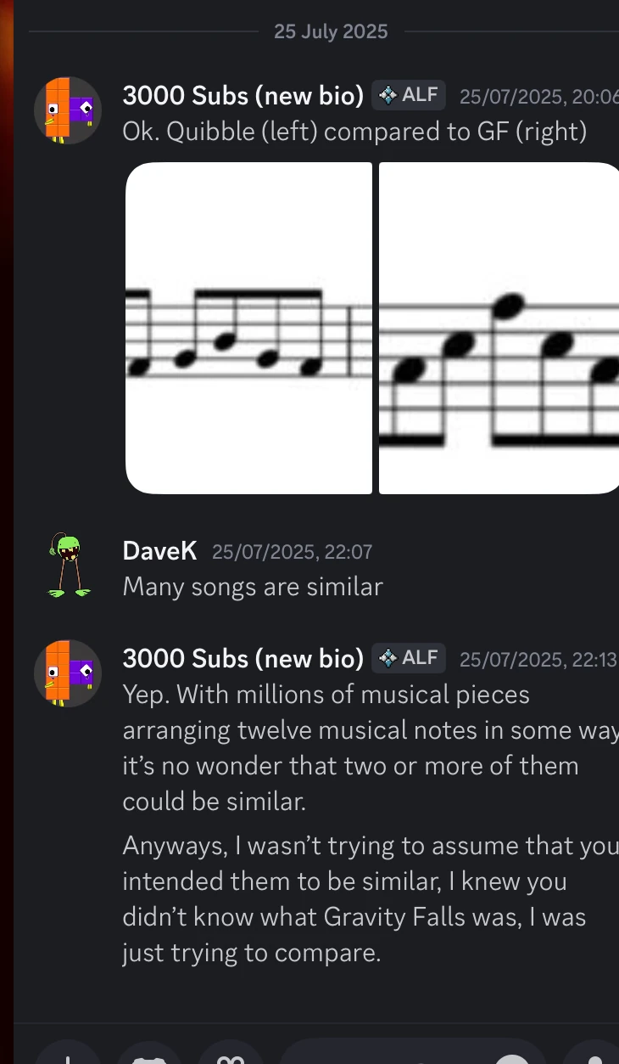Open 3000 Subs avatar on the 20:06 message
This screenshot has height=1064, width=619.
pyautogui.click(x=68, y=110)
